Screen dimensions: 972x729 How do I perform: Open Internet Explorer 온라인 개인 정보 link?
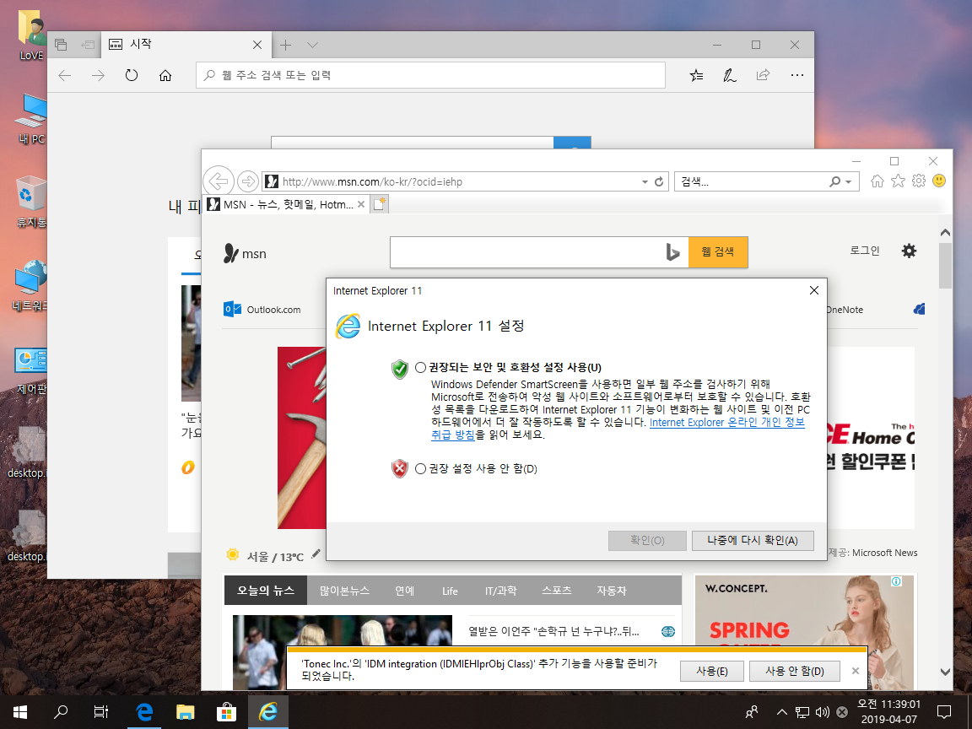coord(727,422)
